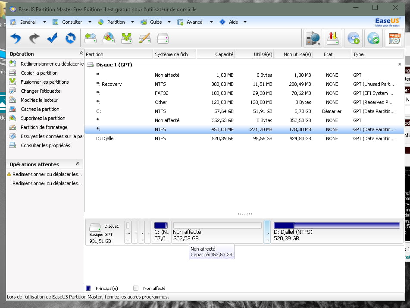The image size is (410, 308).
Task: Open the migrate OS tool icon
Action: (313, 38)
